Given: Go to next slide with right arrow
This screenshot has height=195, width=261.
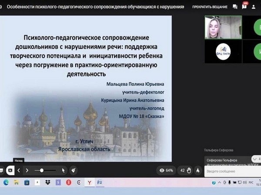Looking at the screenshot, I should click(x=27, y=170).
